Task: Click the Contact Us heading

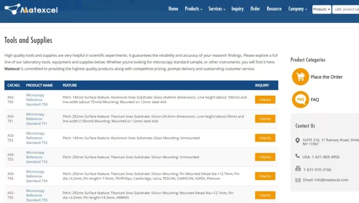Action: coord(305,126)
